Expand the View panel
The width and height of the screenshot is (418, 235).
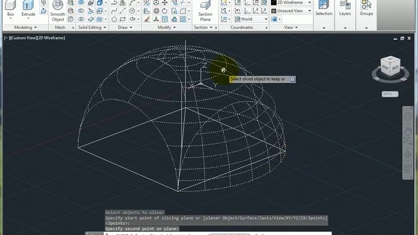click(x=291, y=27)
